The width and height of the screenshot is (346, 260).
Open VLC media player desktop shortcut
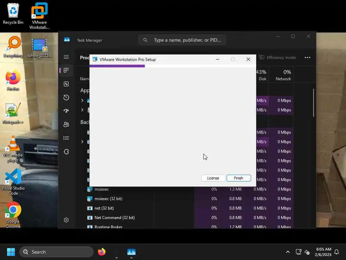tap(13, 149)
